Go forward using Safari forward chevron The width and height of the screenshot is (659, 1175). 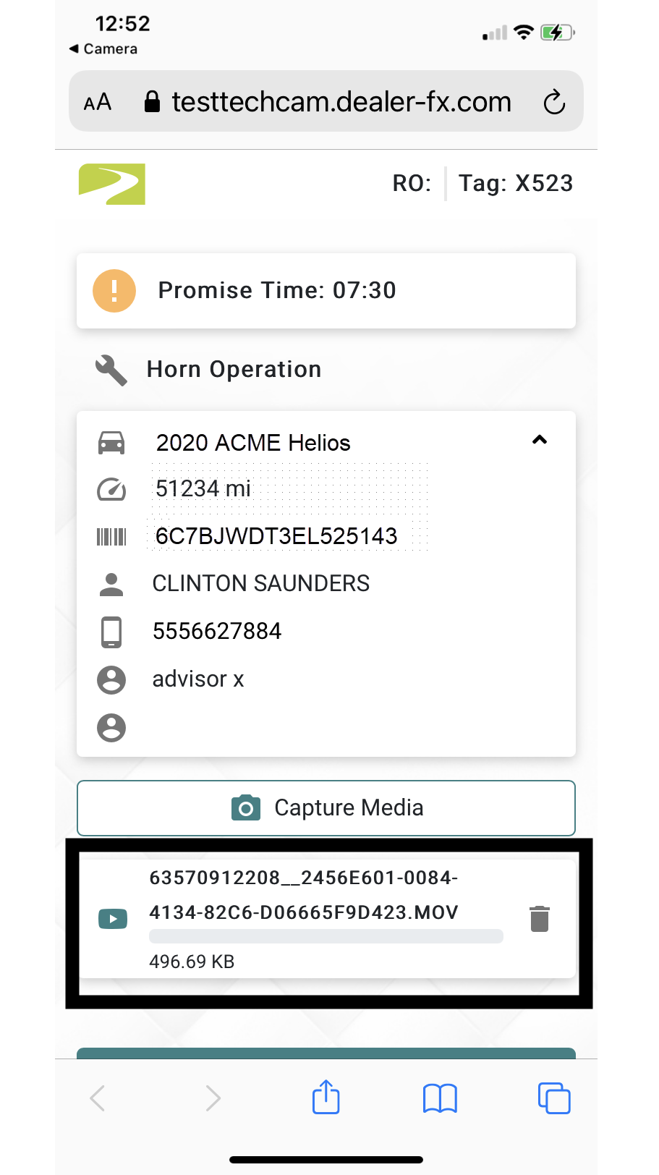pos(213,1098)
